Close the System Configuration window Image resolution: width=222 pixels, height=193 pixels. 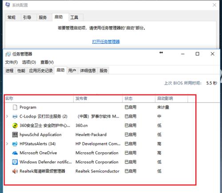(214, 5)
